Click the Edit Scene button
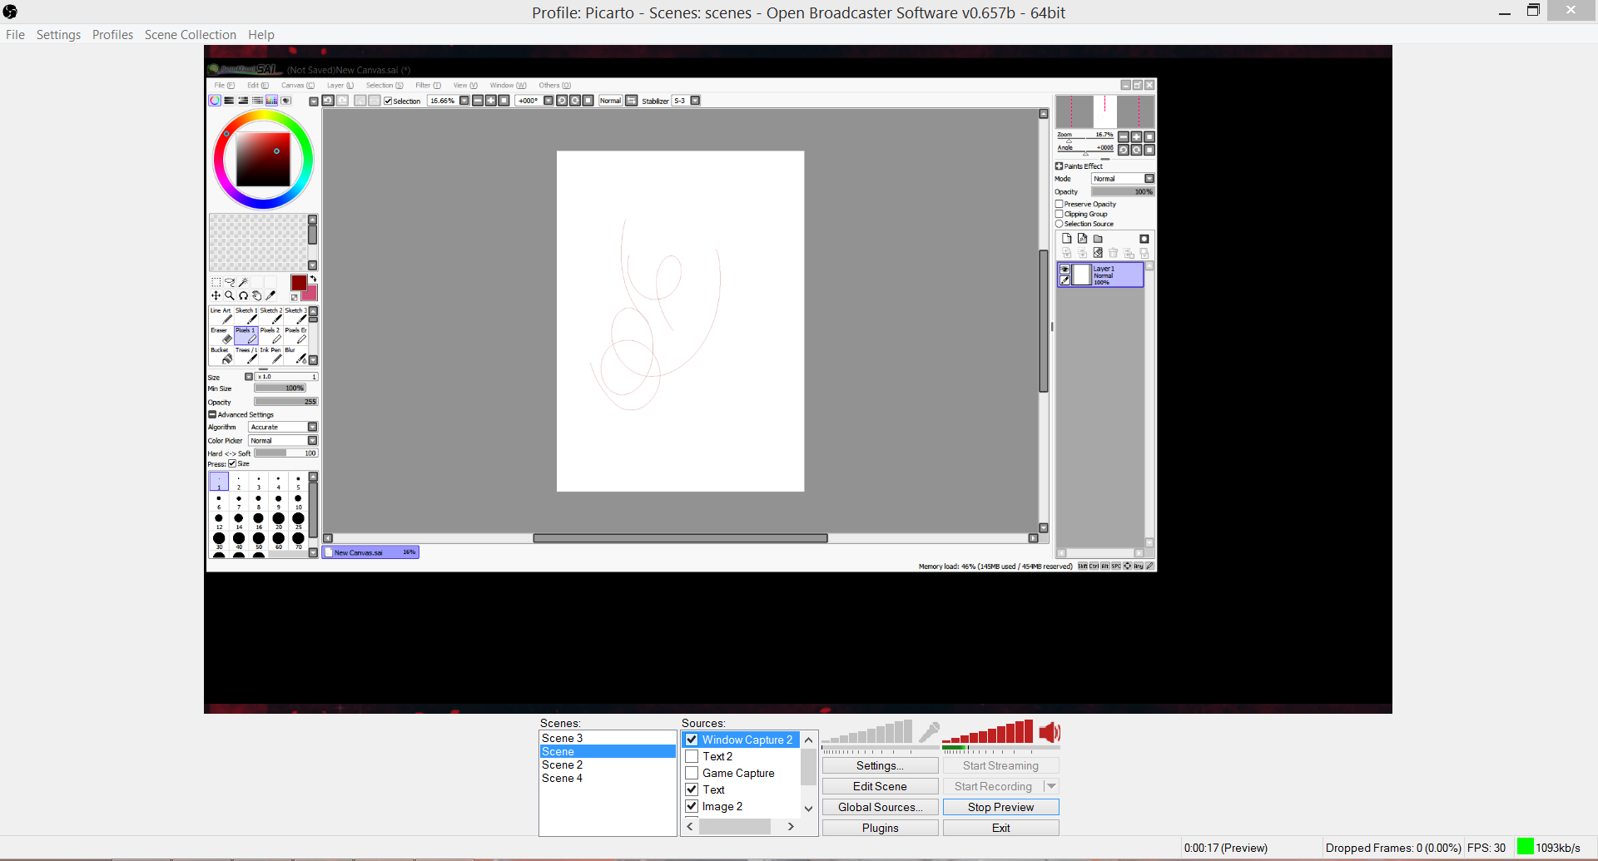This screenshot has width=1598, height=861. 881,786
